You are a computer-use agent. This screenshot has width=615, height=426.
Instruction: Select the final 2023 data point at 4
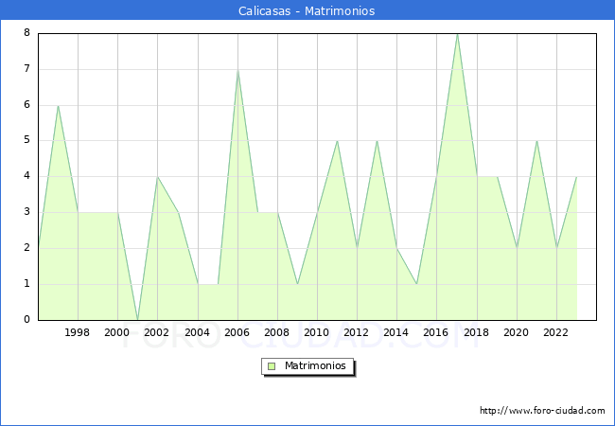[x=576, y=177]
